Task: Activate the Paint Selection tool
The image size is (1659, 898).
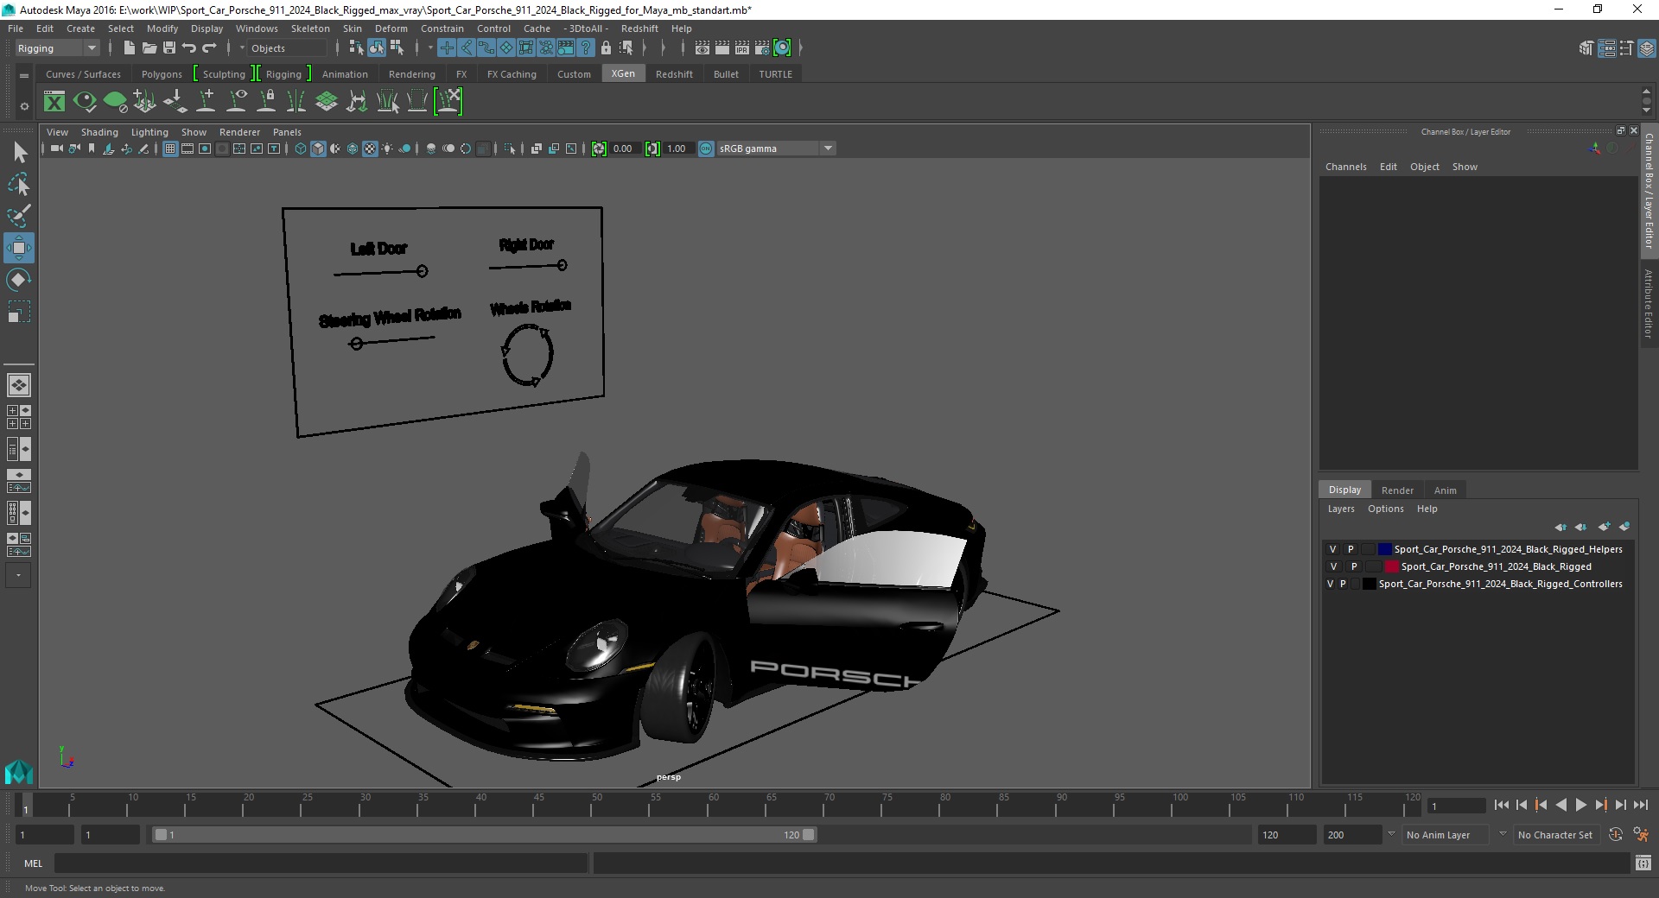Action: tap(19, 216)
